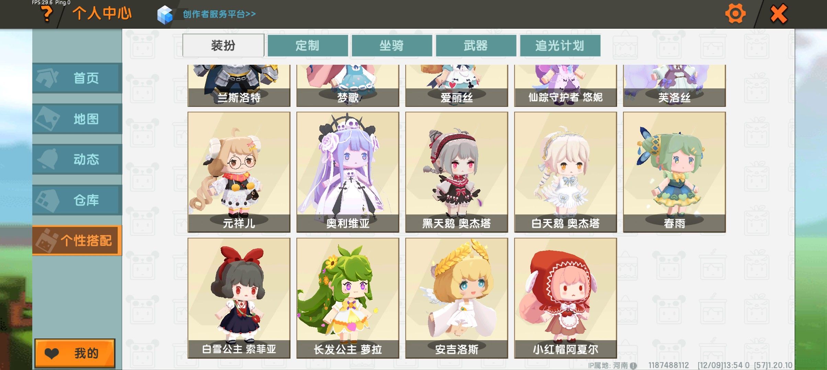Open the 仓库 warehouse sidebar item

point(77,200)
